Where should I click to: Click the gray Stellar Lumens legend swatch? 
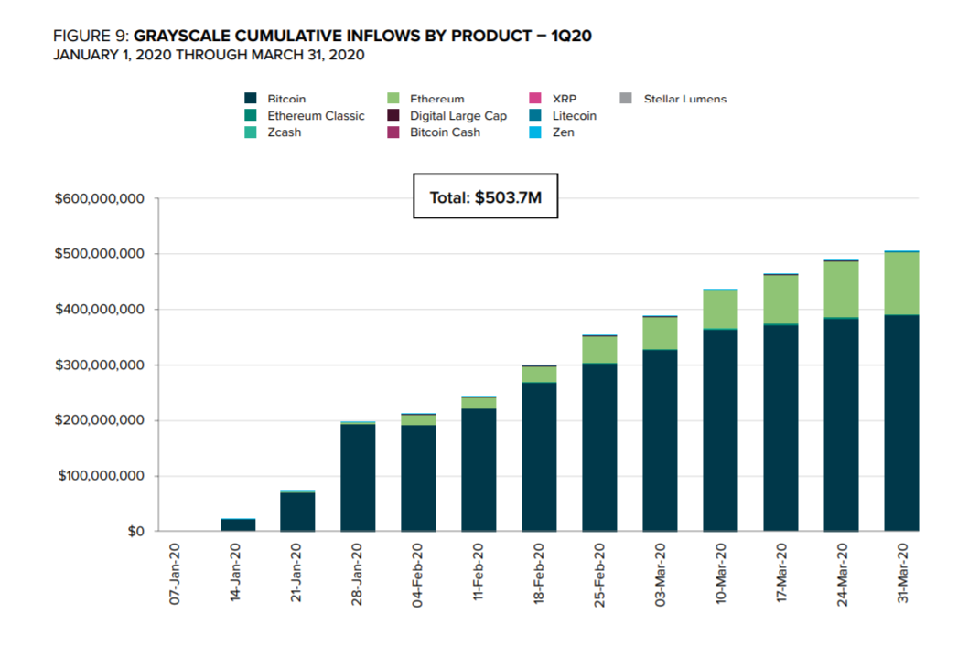626,99
